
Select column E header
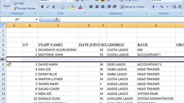click(103, 25)
